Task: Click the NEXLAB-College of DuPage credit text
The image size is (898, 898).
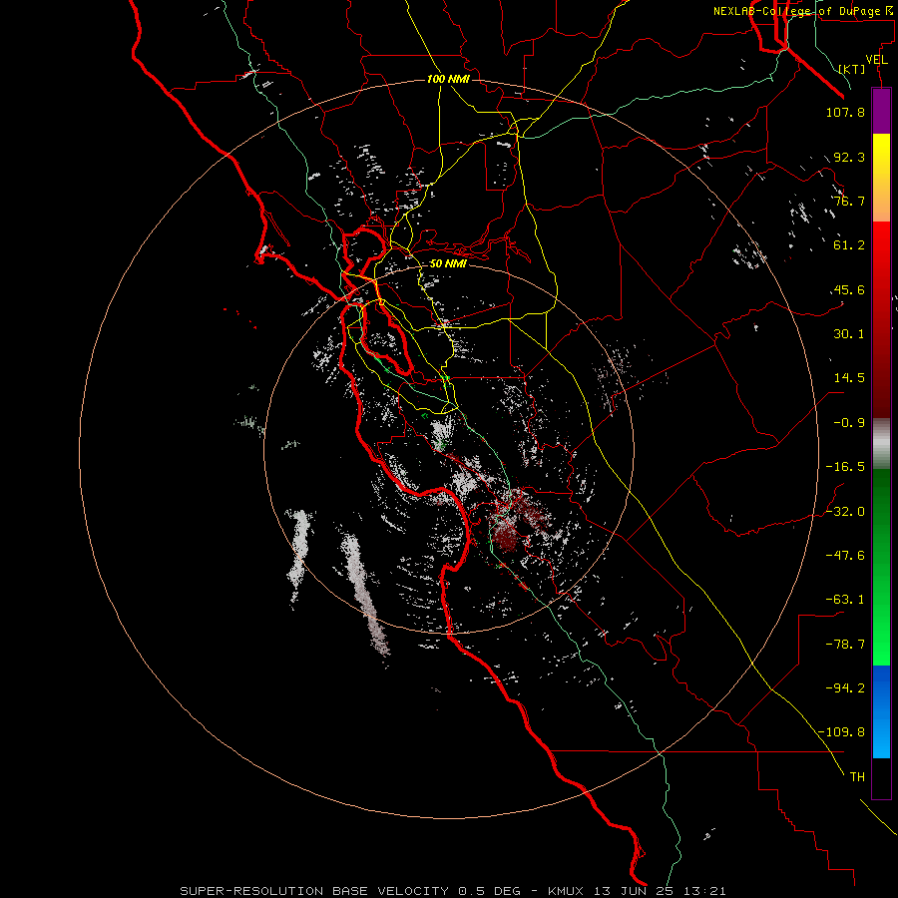Action: (802, 11)
